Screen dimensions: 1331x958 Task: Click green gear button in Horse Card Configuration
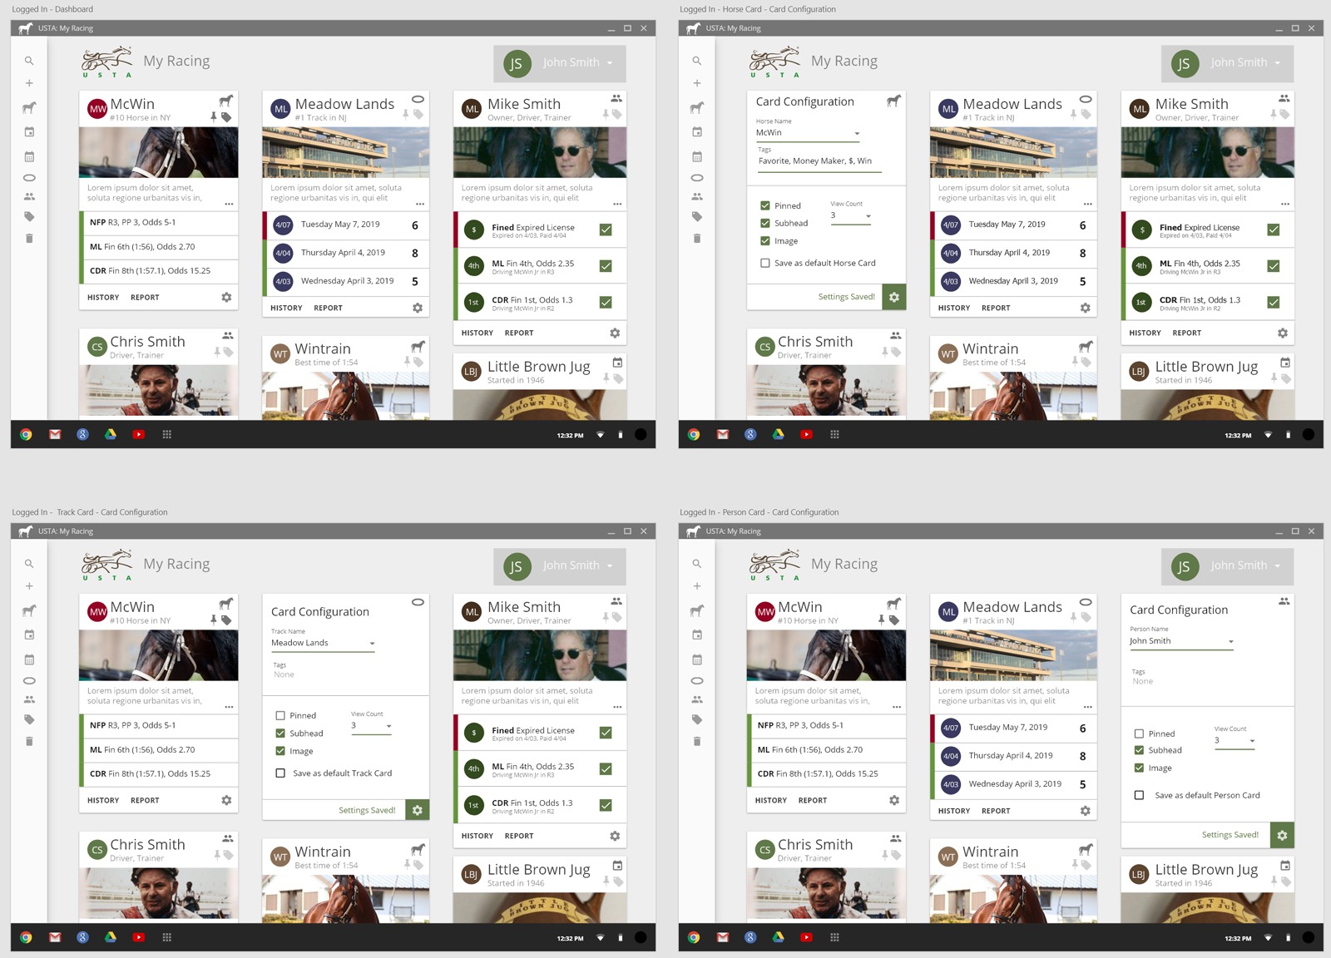894,297
